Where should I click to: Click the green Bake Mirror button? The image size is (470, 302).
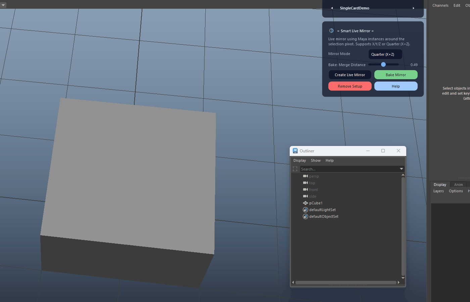(396, 75)
